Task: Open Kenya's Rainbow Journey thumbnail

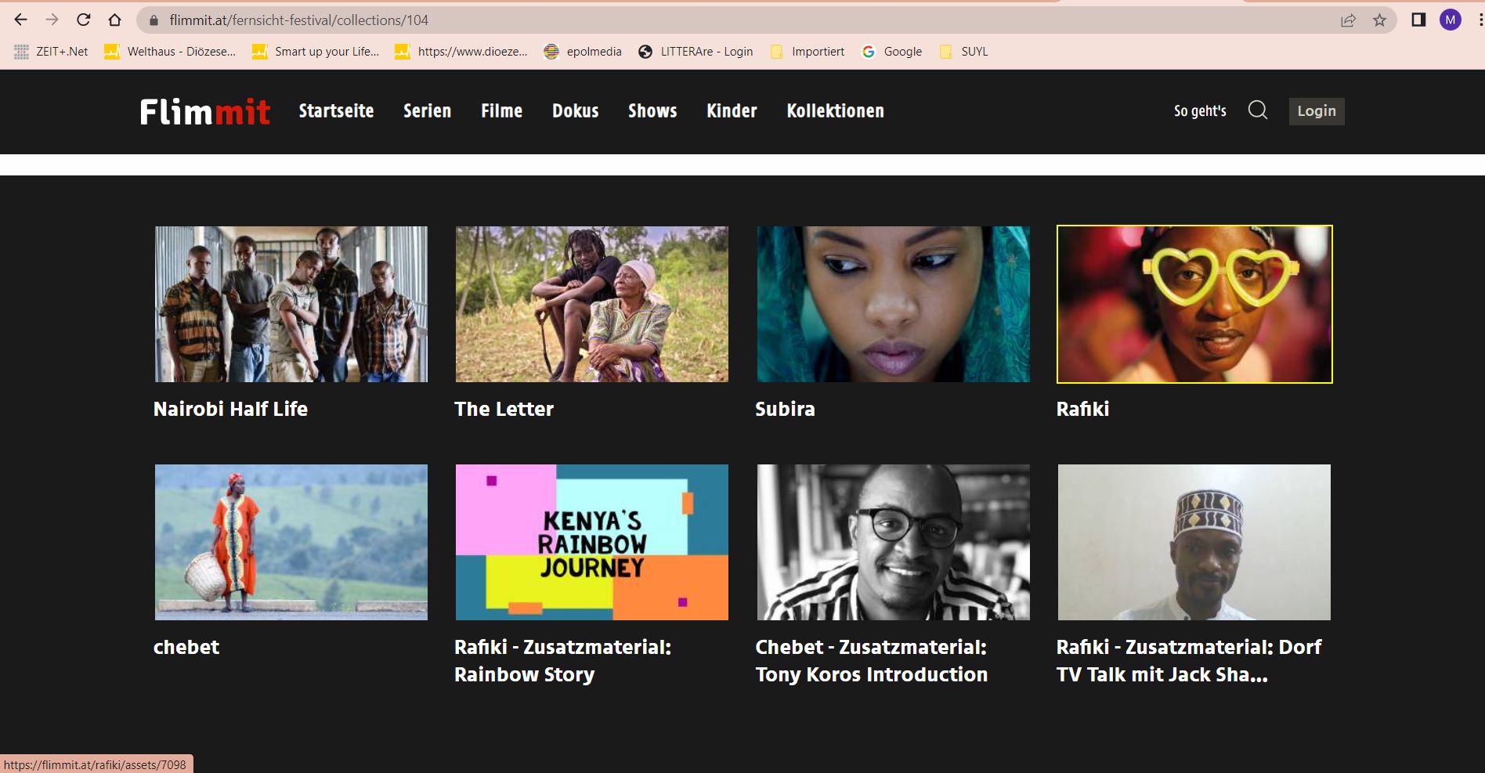Action: [x=591, y=542]
